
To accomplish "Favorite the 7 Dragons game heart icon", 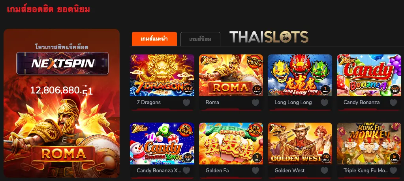I will coord(186,103).
